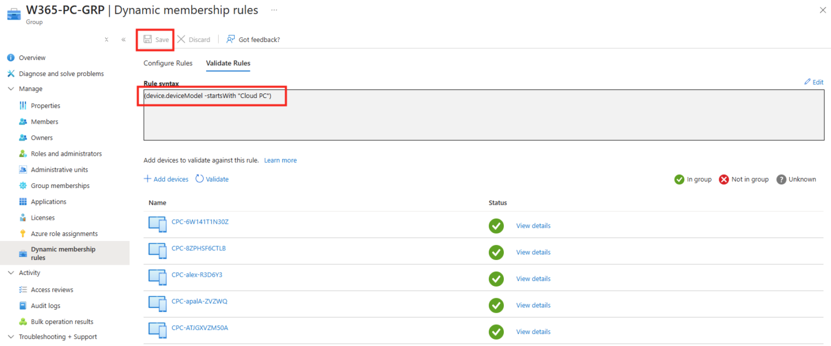Click device icon for CPC-6W141T1N30Z
The image size is (831, 346).
(158, 224)
